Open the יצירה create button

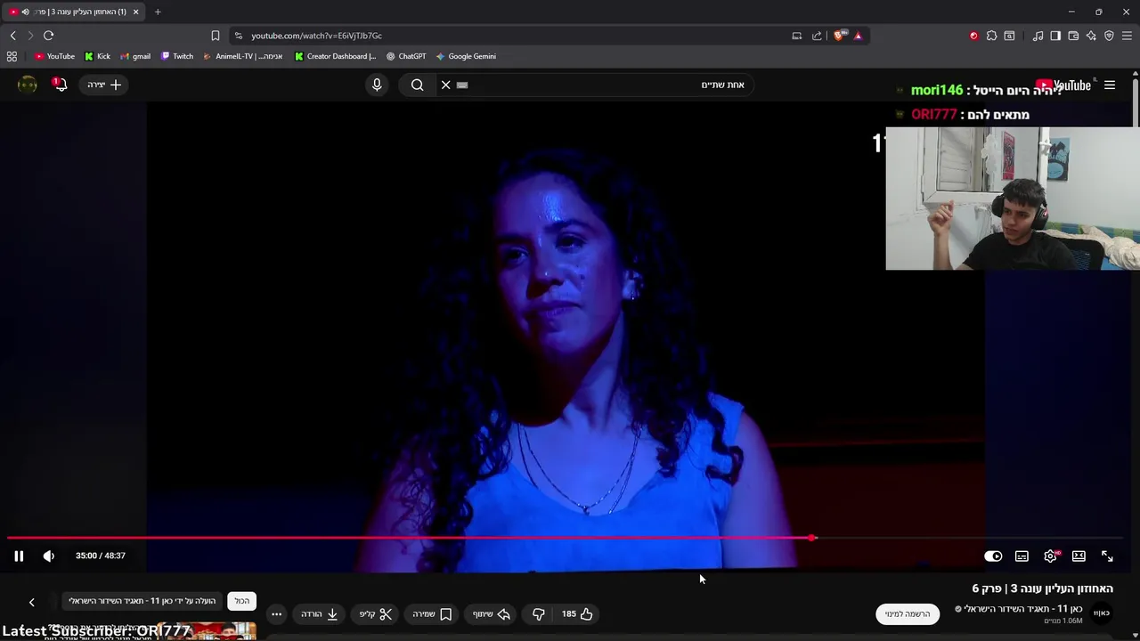pyautogui.click(x=104, y=85)
